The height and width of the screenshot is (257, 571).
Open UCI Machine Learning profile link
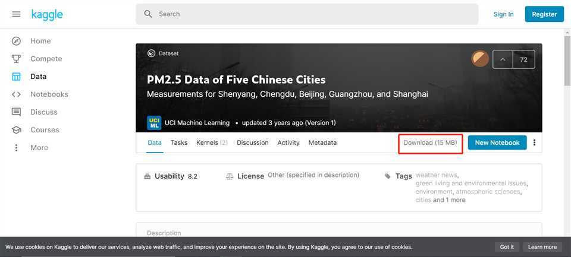click(x=197, y=123)
